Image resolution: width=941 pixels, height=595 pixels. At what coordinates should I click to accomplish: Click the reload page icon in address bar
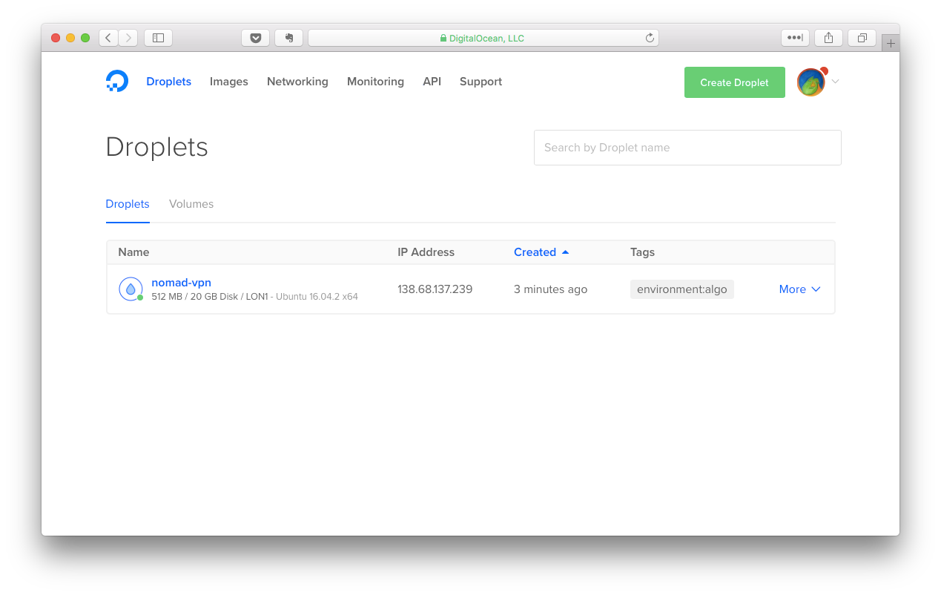coord(649,37)
